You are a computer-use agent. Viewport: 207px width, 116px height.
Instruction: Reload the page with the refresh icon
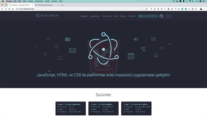click(x=9, y=9)
